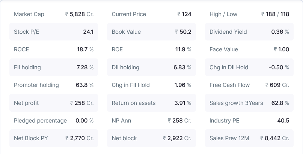Image resolution: width=303 pixels, height=154 pixels.
Task: Click the ROE 11.9 % entry
Action: tap(151, 49)
